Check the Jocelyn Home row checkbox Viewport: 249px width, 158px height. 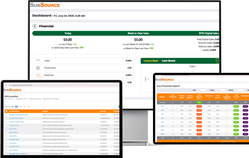pyautogui.click(x=6, y=125)
